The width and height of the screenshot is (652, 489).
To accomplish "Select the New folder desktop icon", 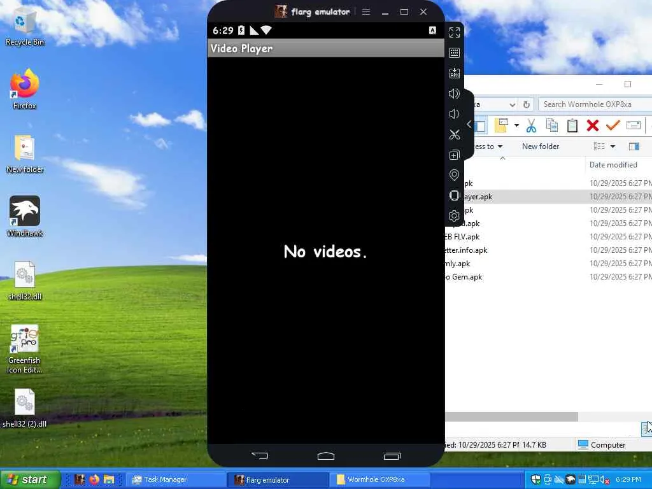I will 25,153.
